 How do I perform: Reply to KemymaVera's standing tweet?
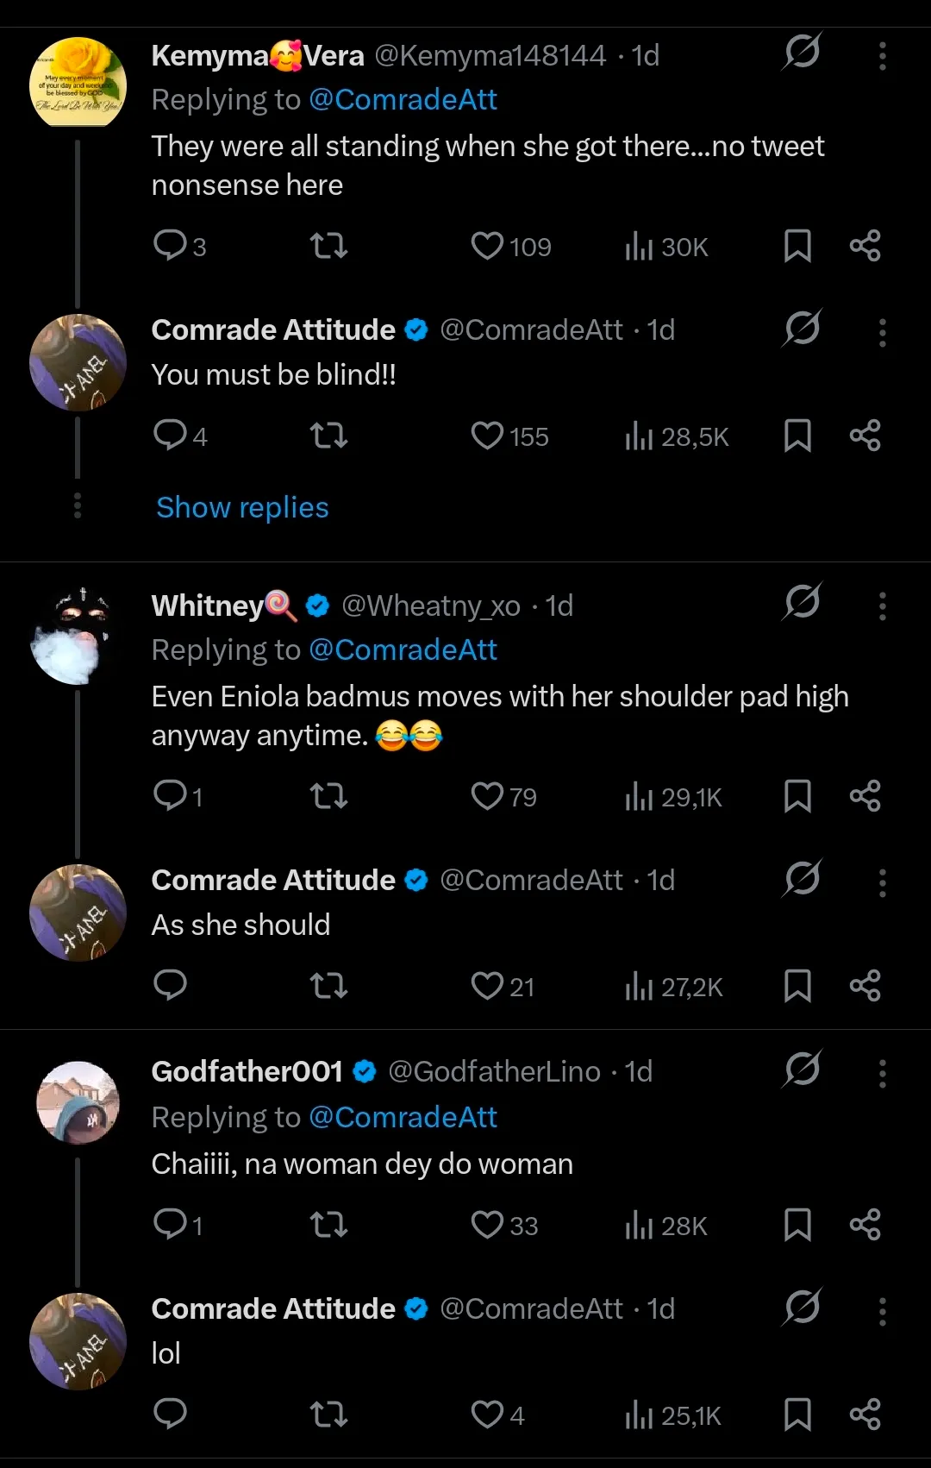[170, 246]
